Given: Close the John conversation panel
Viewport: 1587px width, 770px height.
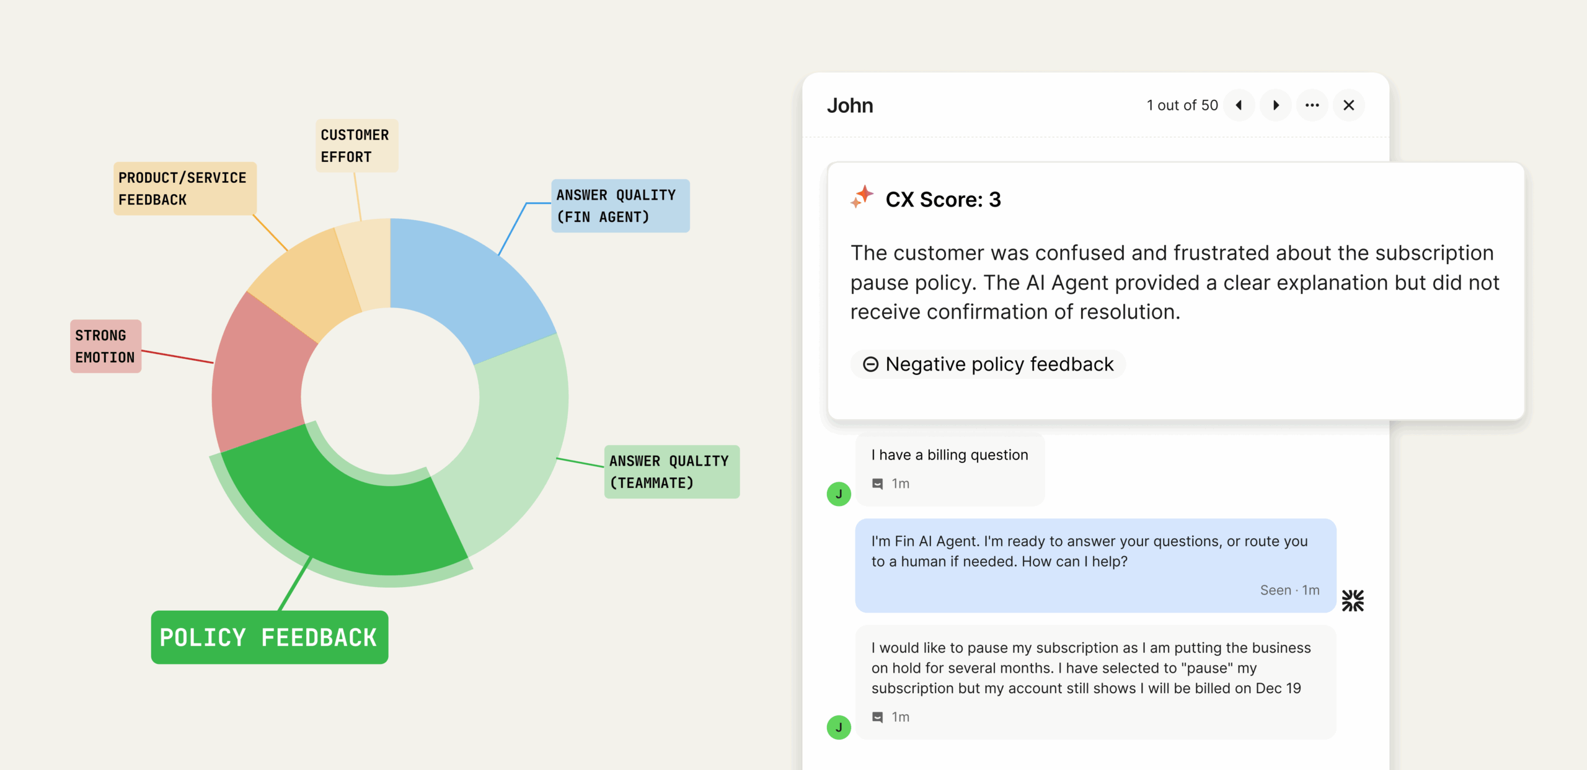Looking at the screenshot, I should [1348, 105].
